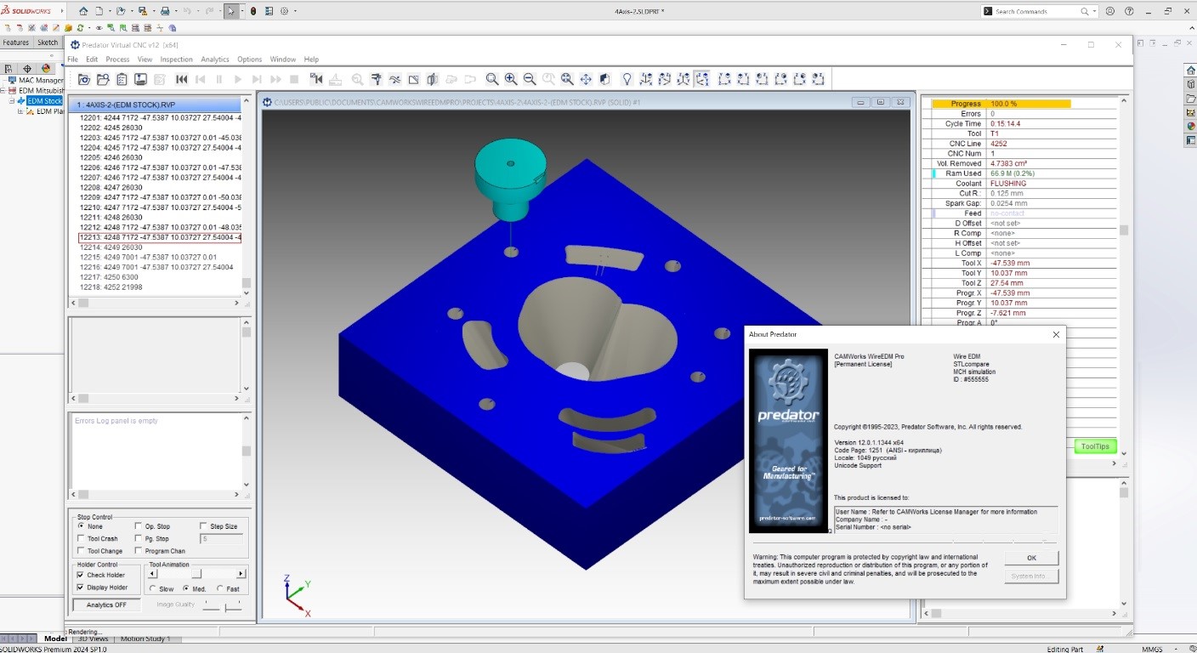Switch to the Motion Study 1 tab
This screenshot has width=1197, height=653.
click(145, 639)
